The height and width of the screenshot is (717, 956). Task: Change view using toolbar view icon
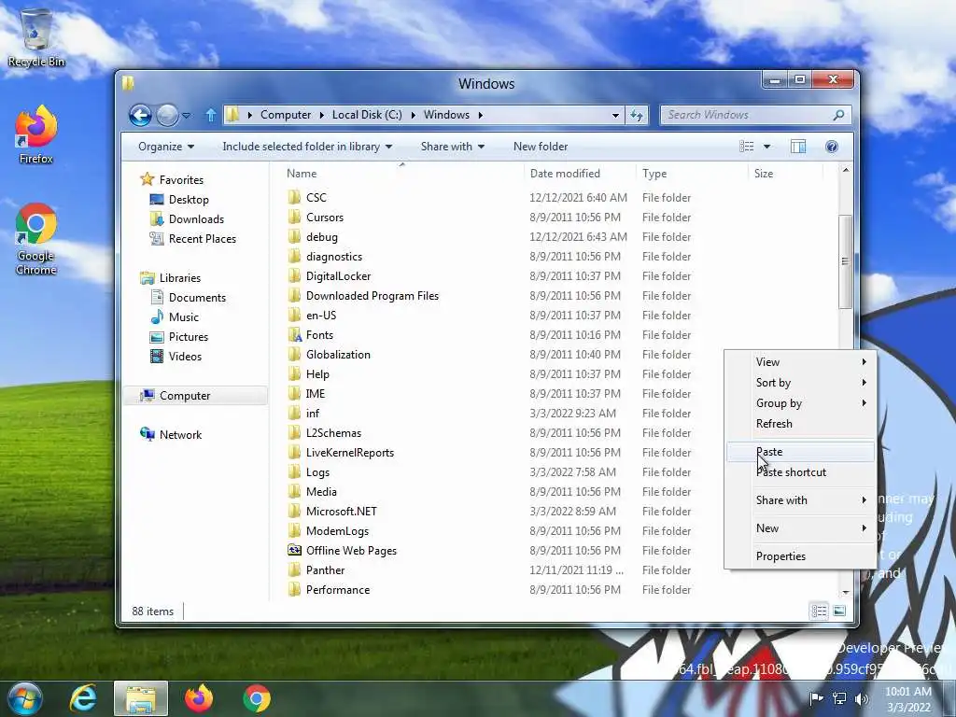[x=747, y=147]
